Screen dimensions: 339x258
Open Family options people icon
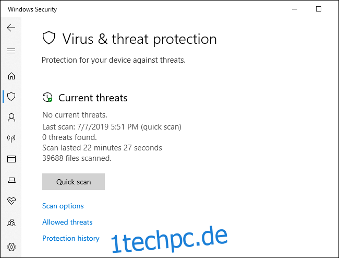click(11, 222)
